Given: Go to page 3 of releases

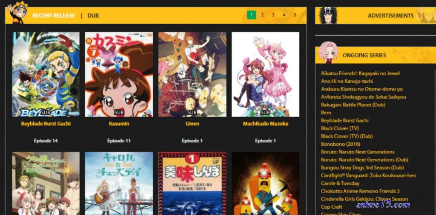Looking at the screenshot, I should point(273,15).
